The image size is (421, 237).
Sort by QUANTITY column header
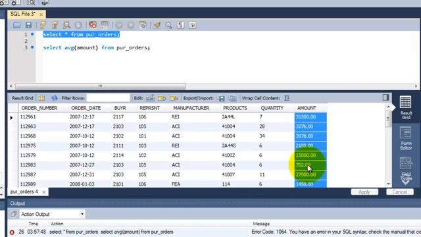click(x=272, y=108)
